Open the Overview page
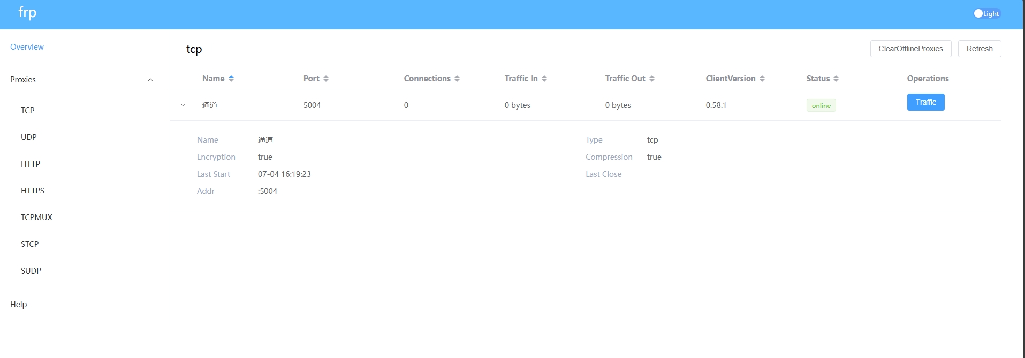Viewport: 1025px width, 358px height. click(27, 47)
